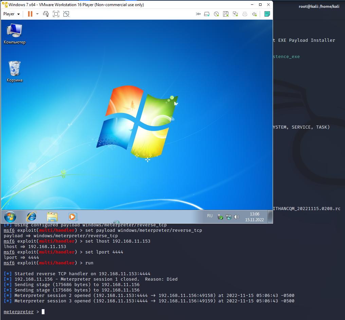
Task: Click the green 'stence_exe' text in terminal
Action: coord(286,57)
